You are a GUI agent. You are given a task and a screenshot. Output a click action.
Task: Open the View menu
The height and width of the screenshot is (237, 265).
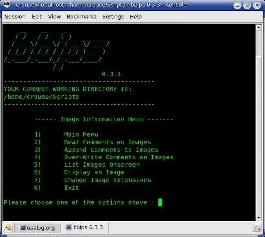54,17
